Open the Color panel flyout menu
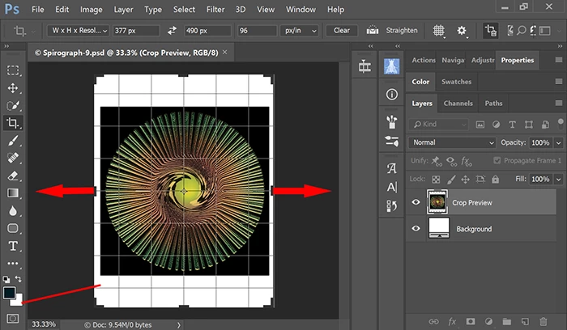This screenshot has width=567, height=330. coord(559,82)
